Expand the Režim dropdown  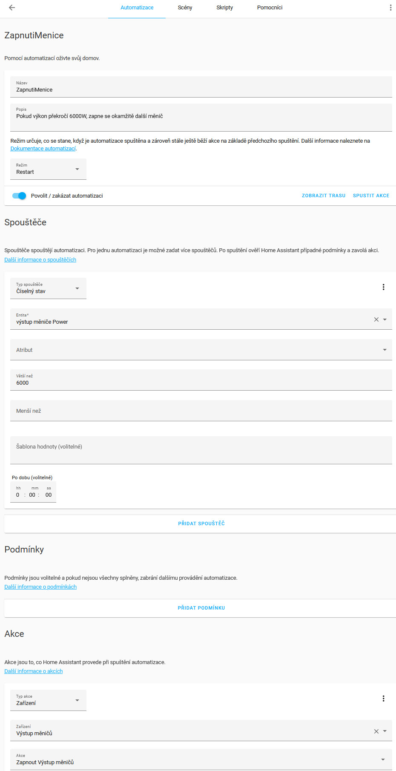48,169
